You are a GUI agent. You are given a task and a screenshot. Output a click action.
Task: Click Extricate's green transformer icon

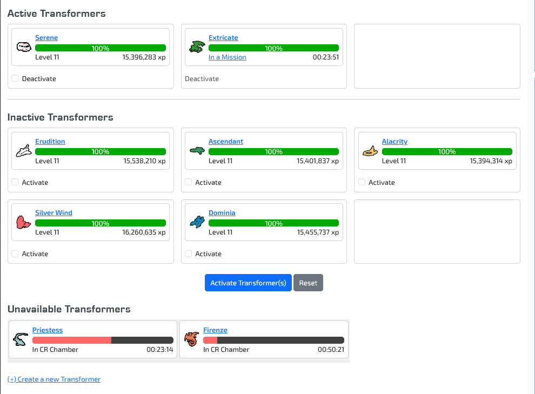coord(196,47)
